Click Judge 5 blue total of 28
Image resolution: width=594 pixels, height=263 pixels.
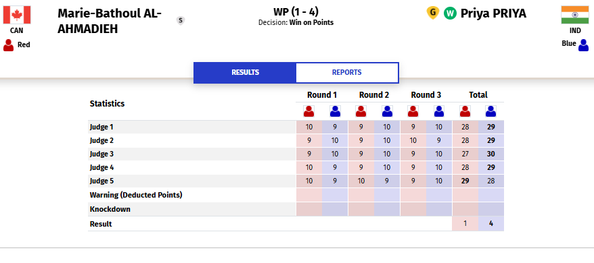point(491,181)
